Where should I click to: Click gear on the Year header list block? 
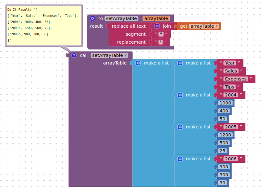180,63
